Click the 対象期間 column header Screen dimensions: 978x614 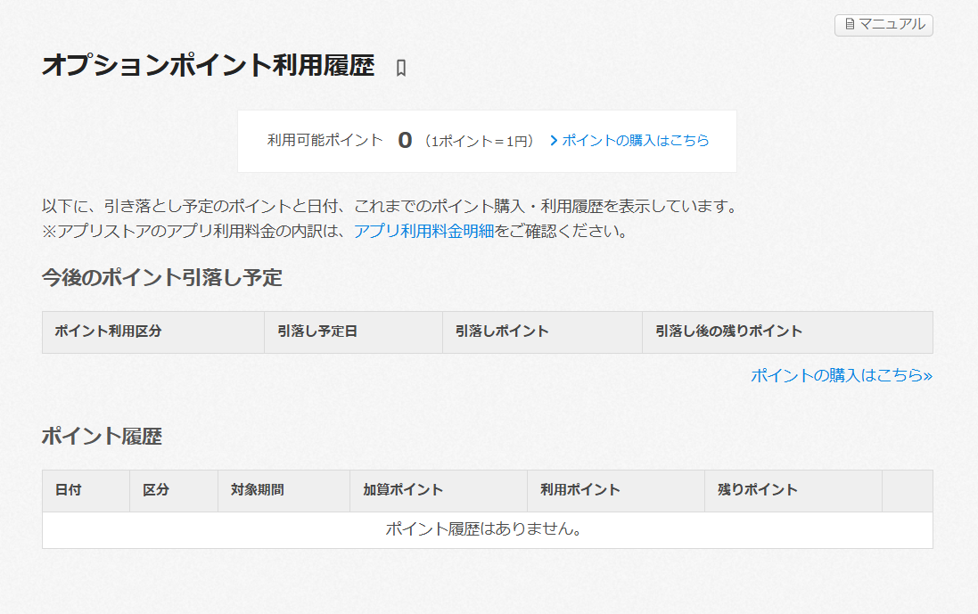click(x=258, y=490)
